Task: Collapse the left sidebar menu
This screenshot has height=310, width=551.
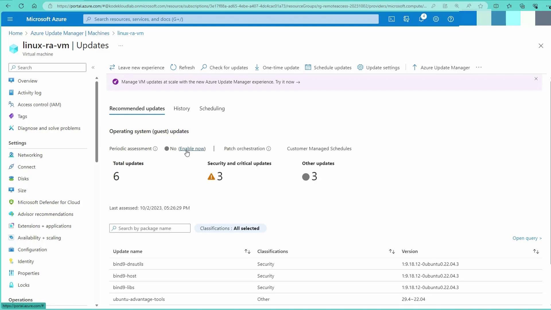Action: (93, 67)
